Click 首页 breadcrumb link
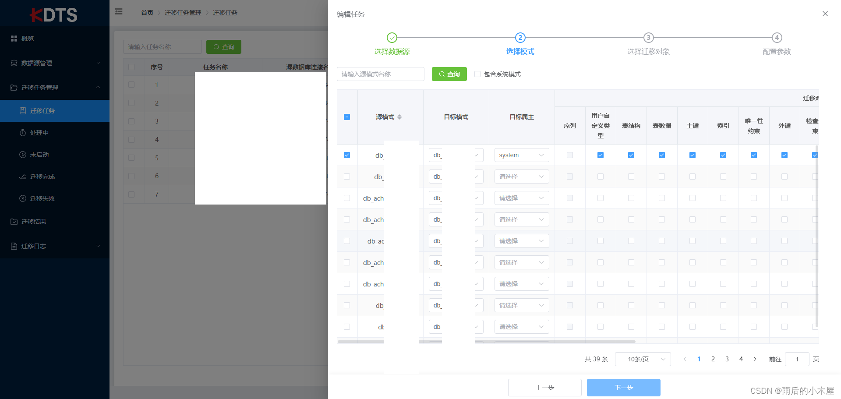 coord(147,13)
